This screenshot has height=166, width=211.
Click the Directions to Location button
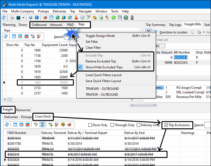(173, 32)
